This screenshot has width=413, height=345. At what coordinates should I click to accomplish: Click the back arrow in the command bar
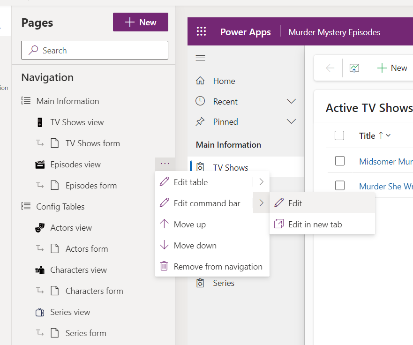pos(330,68)
